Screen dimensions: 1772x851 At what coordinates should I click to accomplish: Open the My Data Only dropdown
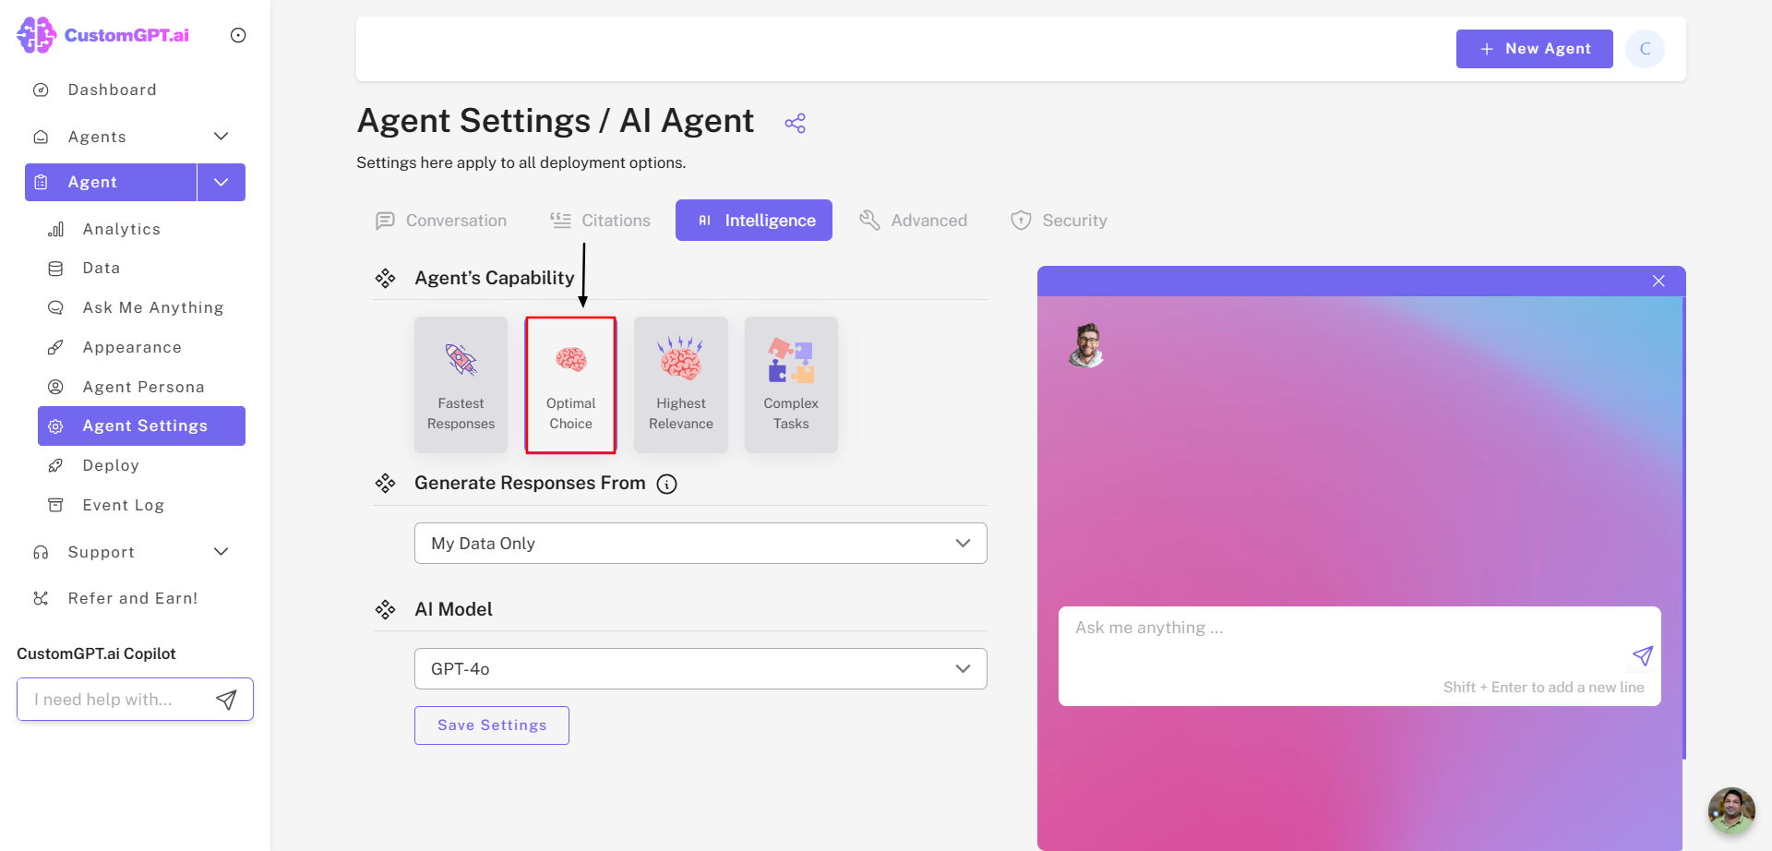(x=700, y=544)
